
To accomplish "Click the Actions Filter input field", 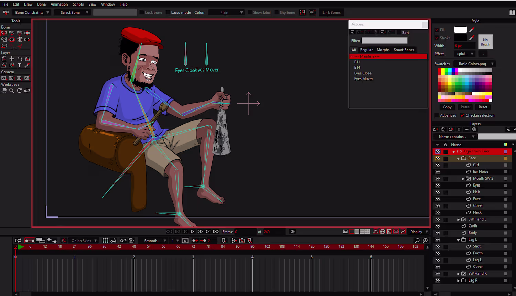I will pos(384,41).
